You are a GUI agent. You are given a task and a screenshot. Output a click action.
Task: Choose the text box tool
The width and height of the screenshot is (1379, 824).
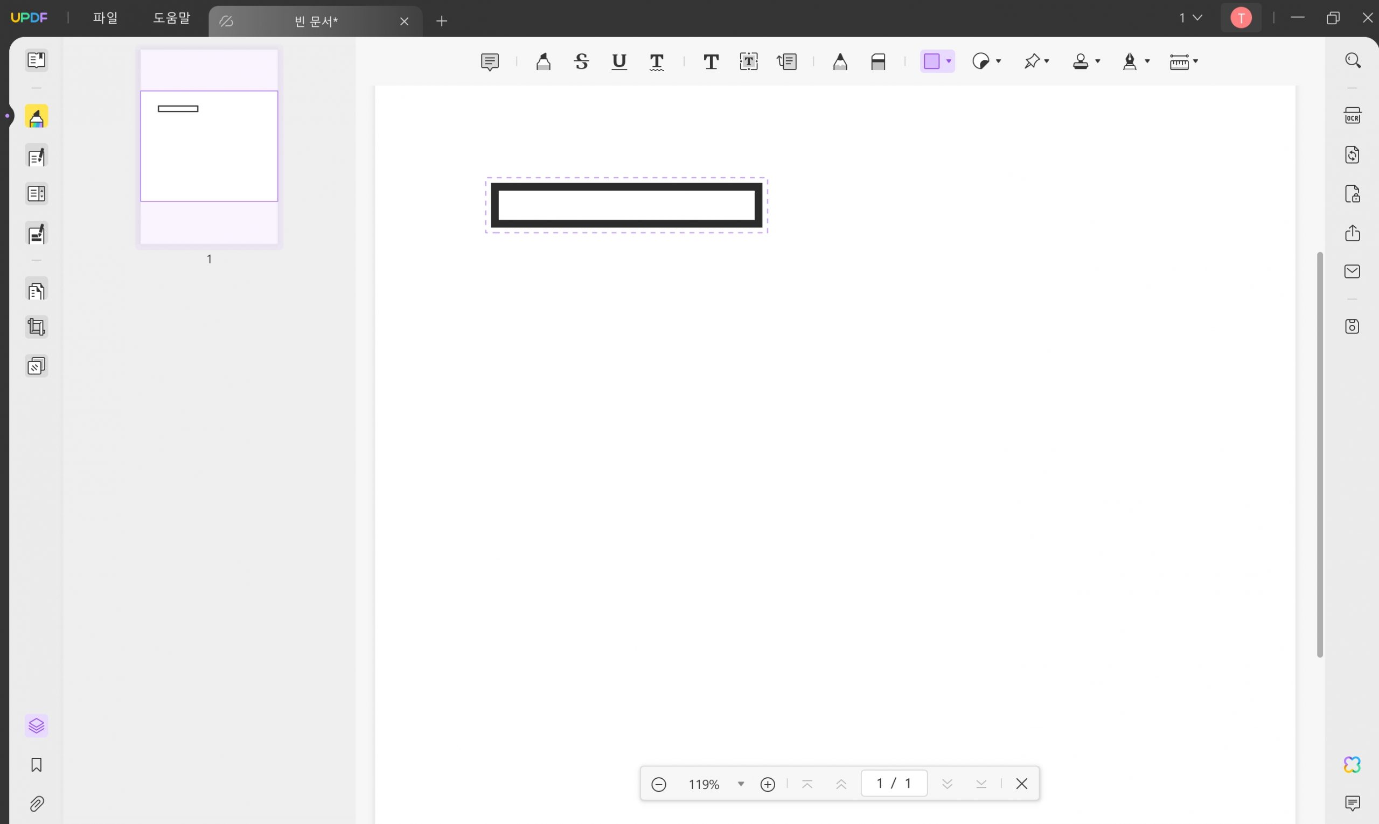click(749, 61)
